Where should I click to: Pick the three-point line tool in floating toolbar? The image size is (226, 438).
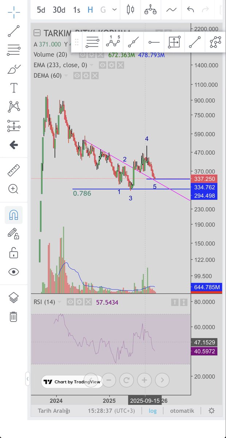133,42
